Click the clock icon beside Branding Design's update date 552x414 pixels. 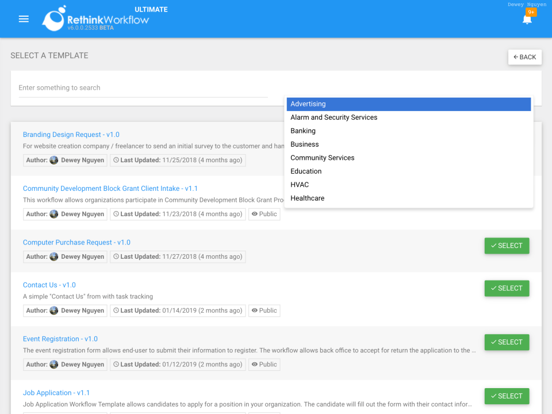coord(115,160)
